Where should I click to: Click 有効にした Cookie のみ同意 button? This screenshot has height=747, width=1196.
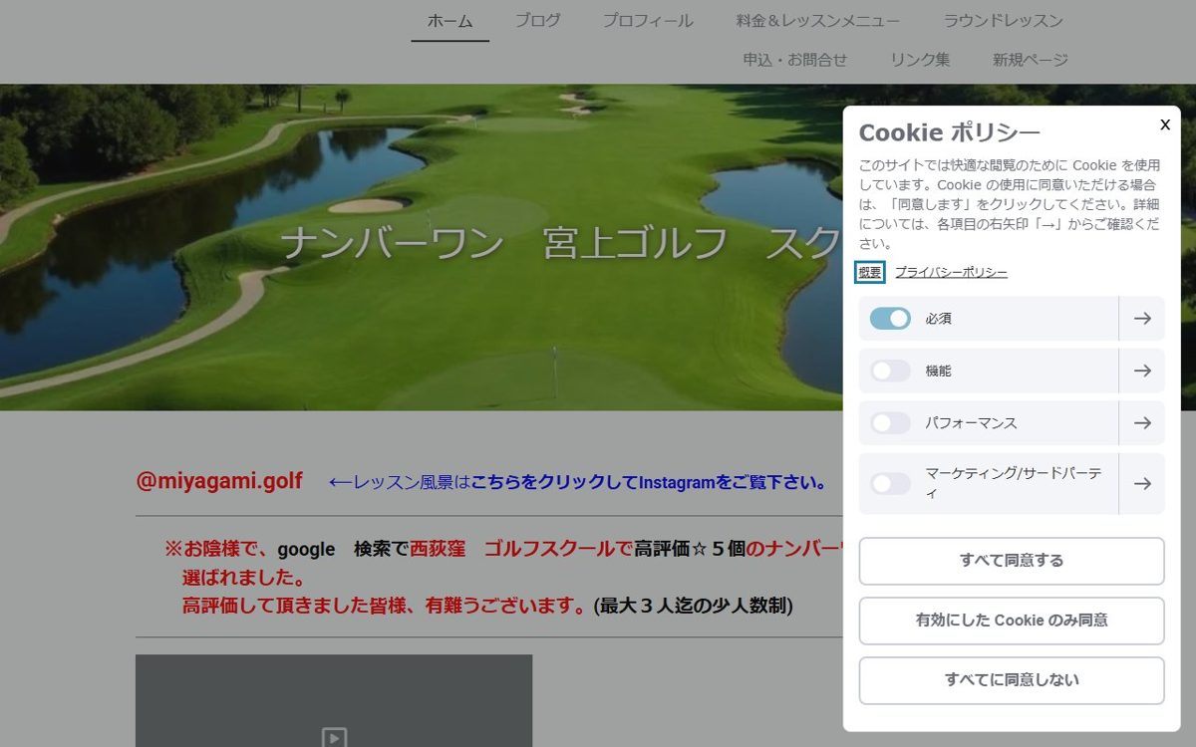point(1012,621)
